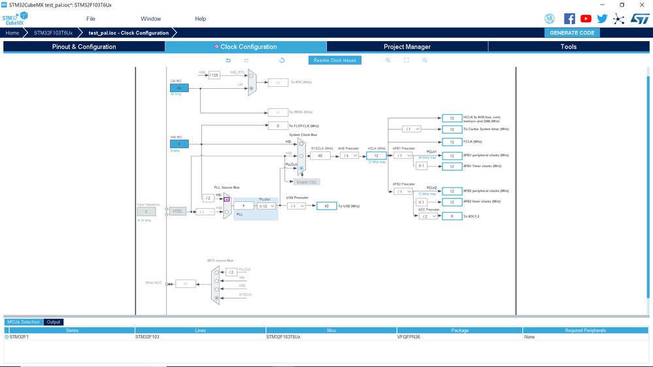Open the APB1 Prescaler dropdown
The width and height of the screenshot is (653, 367).
(x=403, y=155)
